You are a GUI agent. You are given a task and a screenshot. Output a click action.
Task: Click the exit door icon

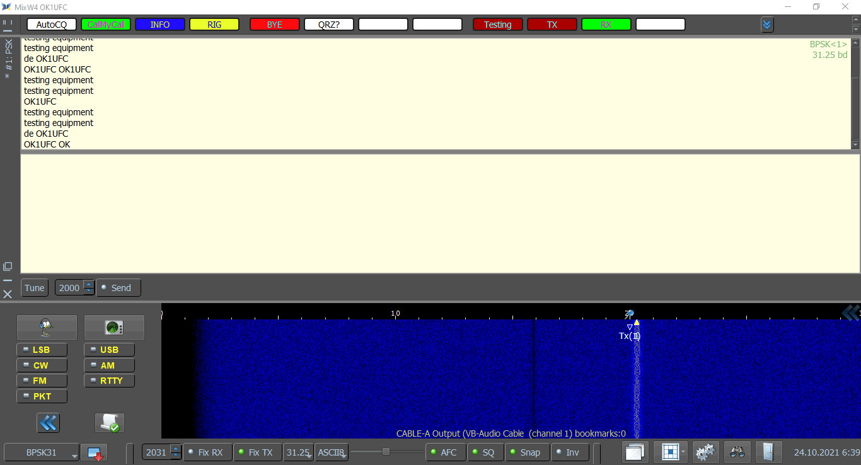[768, 452]
